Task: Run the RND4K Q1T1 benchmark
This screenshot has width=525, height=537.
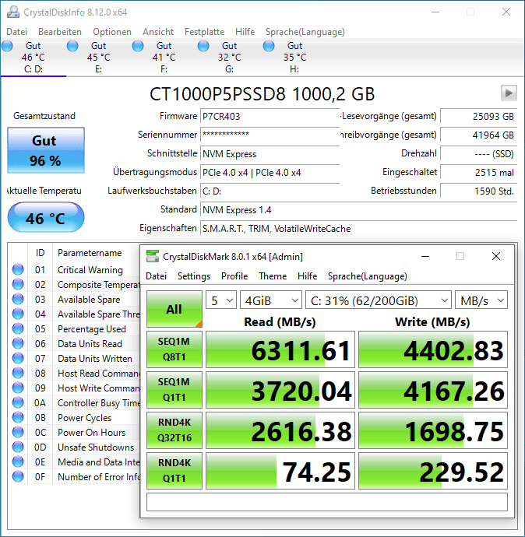Action: pyautogui.click(x=174, y=471)
